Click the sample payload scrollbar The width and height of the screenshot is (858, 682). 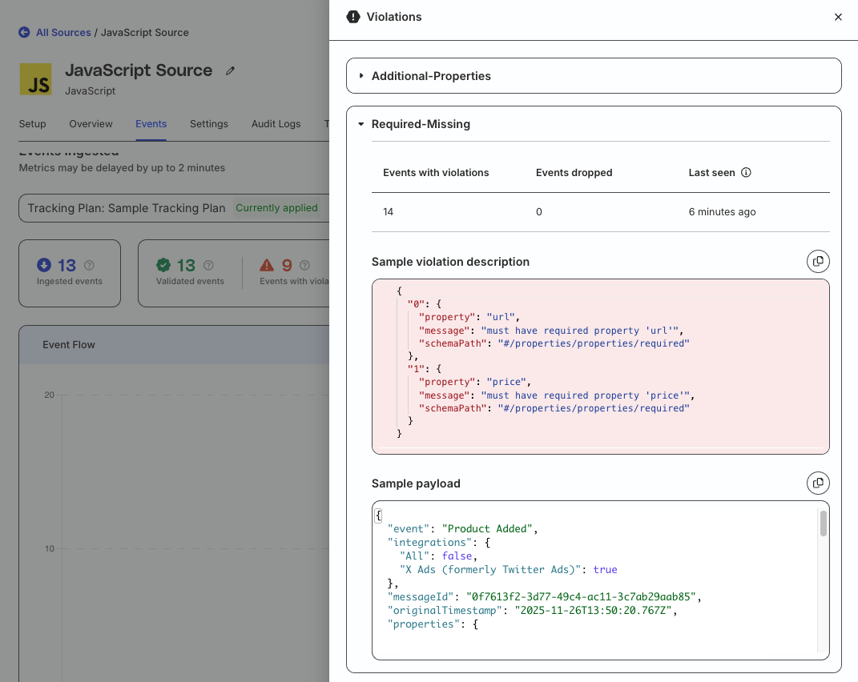[823, 524]
